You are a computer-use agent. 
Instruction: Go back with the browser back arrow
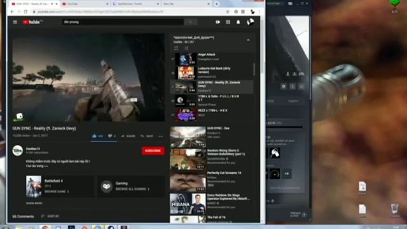(x=12, y=11)
